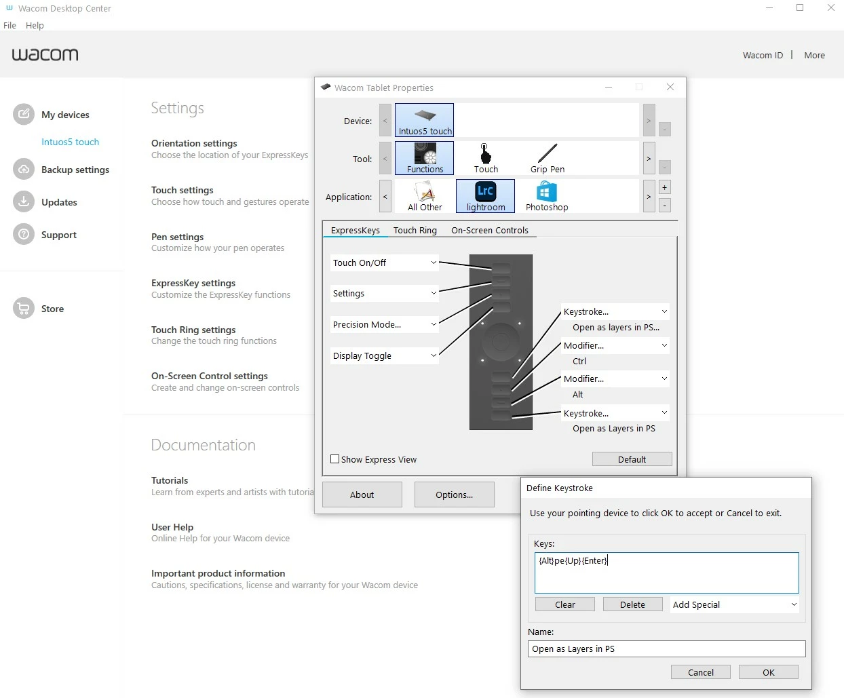Click the Default button
844x698 pixels.
(632, 459)
